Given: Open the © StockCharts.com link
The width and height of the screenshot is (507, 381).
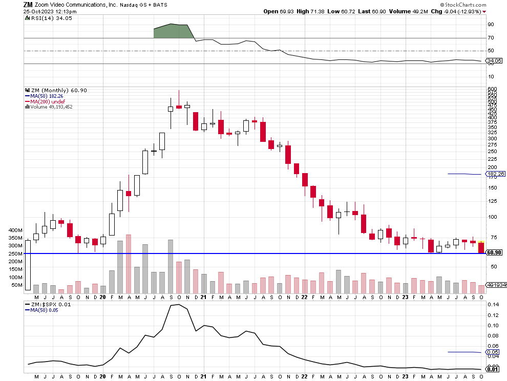Looking at the screenshot, I should coord(464,5).
